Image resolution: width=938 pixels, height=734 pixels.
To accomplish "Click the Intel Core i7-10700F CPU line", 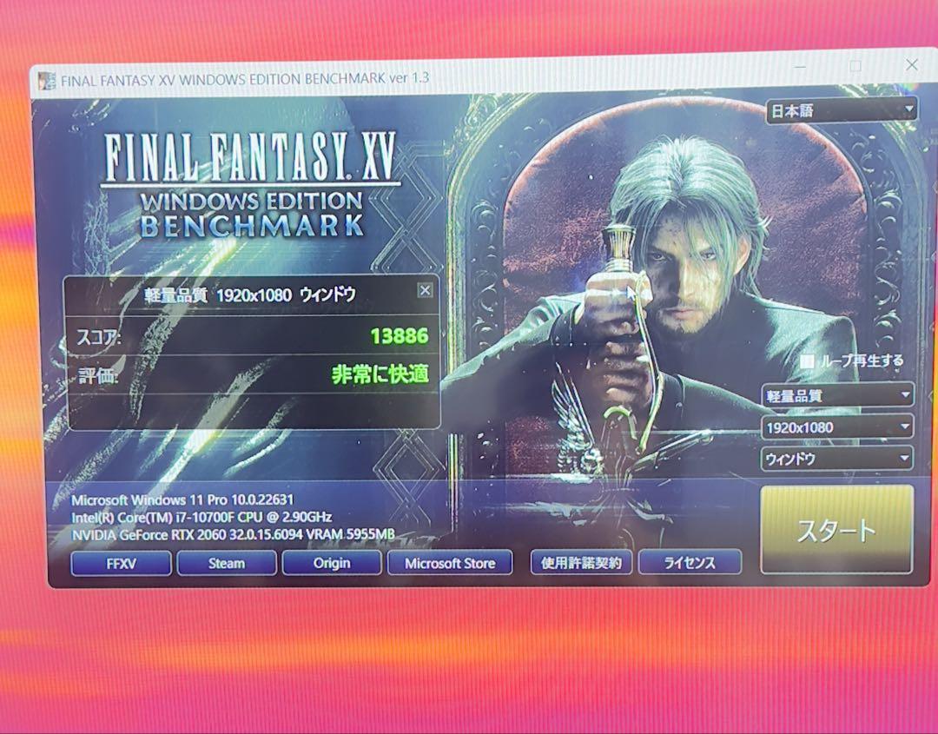I will (201, 517).
